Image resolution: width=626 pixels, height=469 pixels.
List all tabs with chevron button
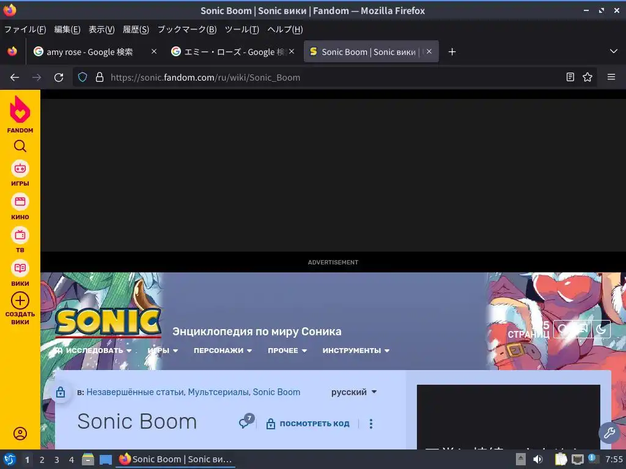pos(614,51)
